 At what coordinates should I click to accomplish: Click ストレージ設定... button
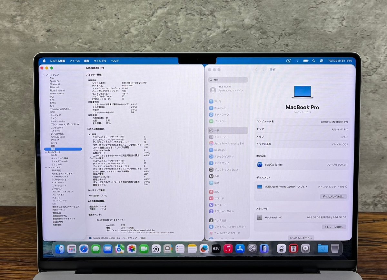pyautogui.click(x=334, y=227)
